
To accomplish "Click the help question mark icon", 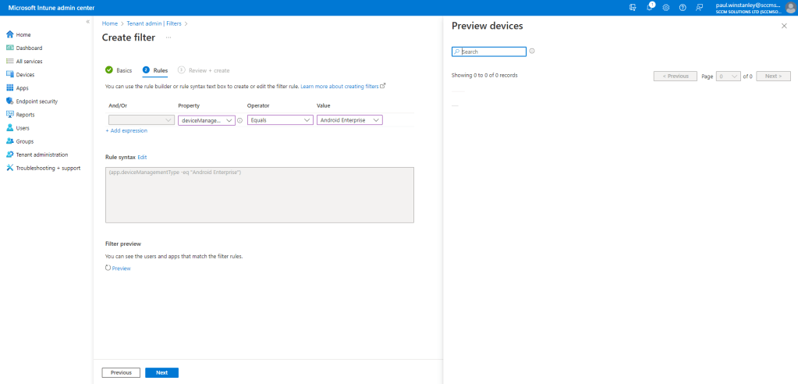I will tap(683, 7).
